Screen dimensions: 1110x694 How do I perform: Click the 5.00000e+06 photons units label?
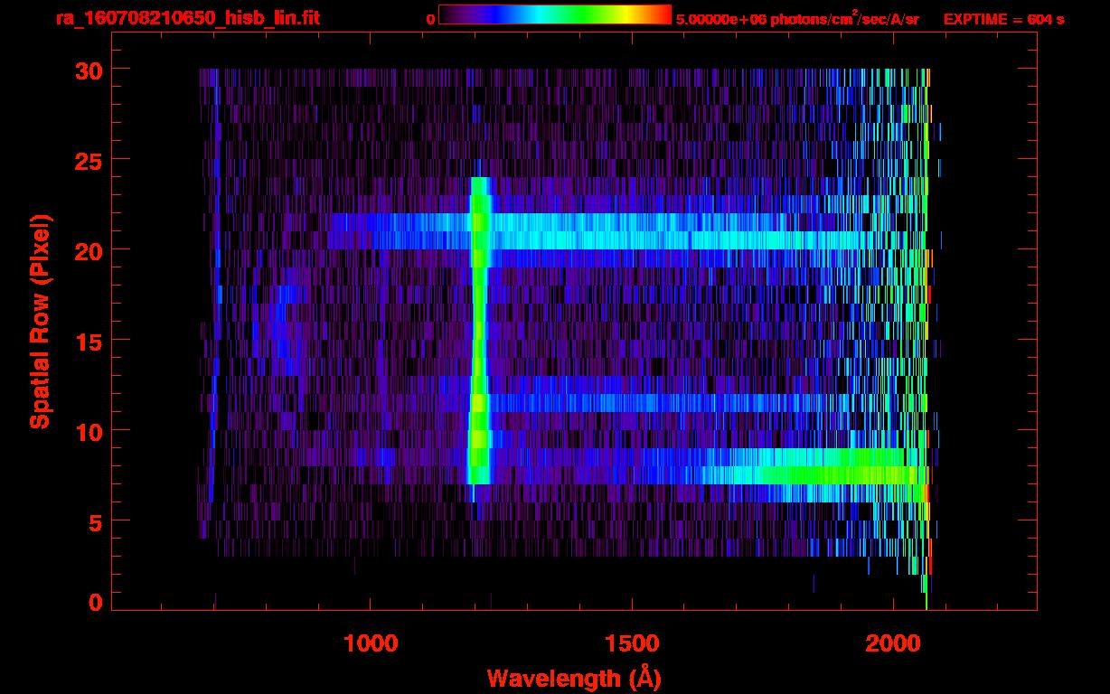pyautogui.click(x=797, y=18)
